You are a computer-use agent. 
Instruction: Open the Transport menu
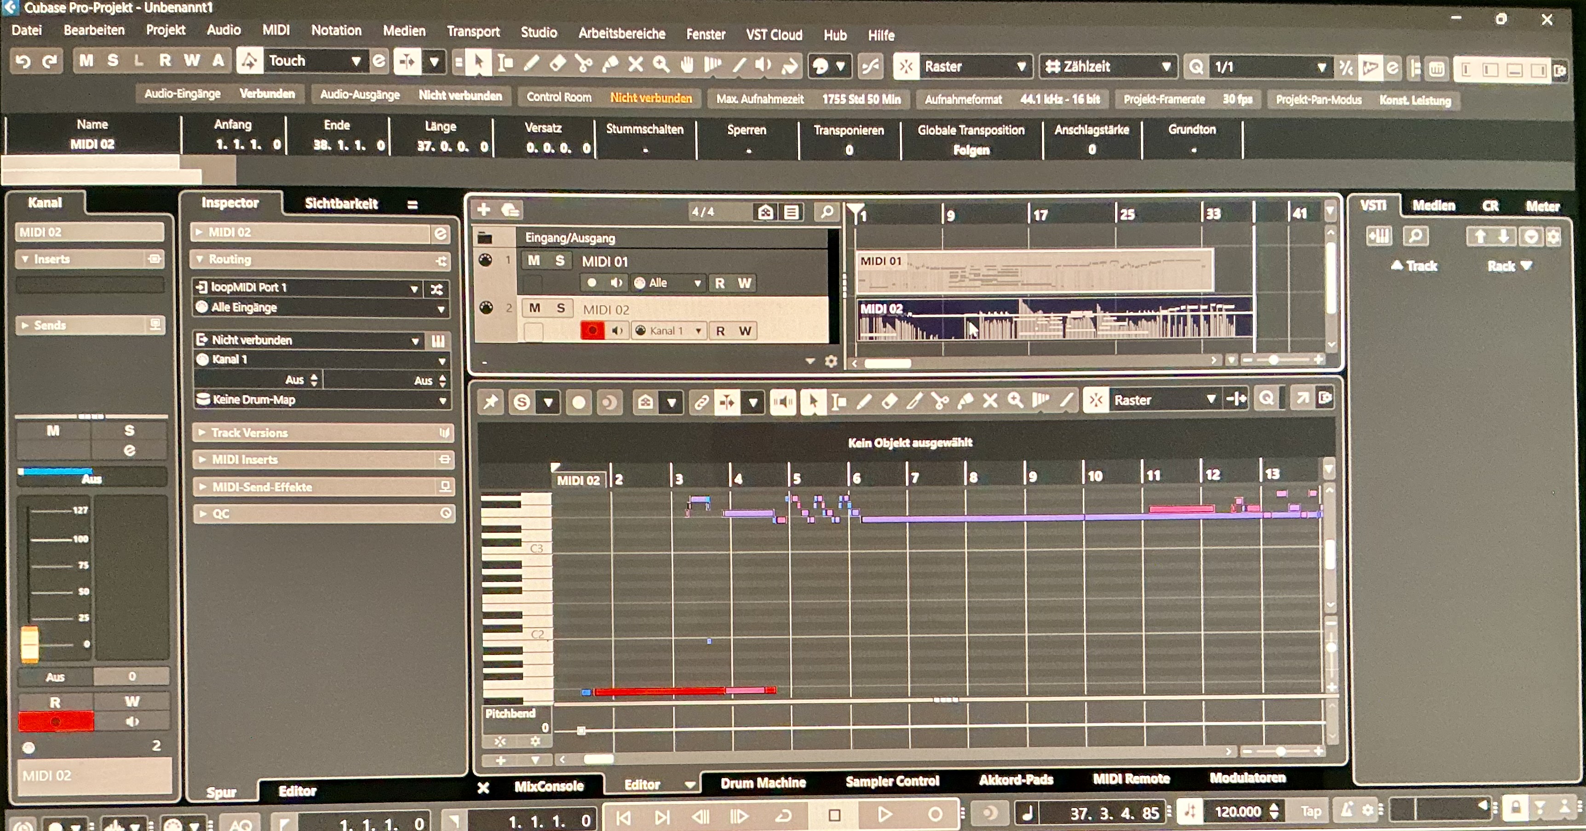pyautogui.click(x=473, y=31)
